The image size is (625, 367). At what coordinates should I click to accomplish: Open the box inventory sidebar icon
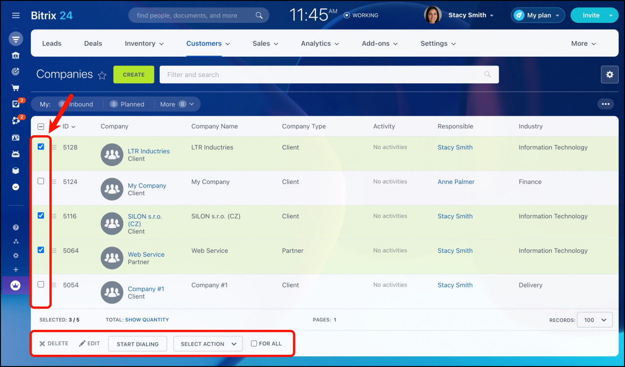pyautogui.click(x=16, y=171)
